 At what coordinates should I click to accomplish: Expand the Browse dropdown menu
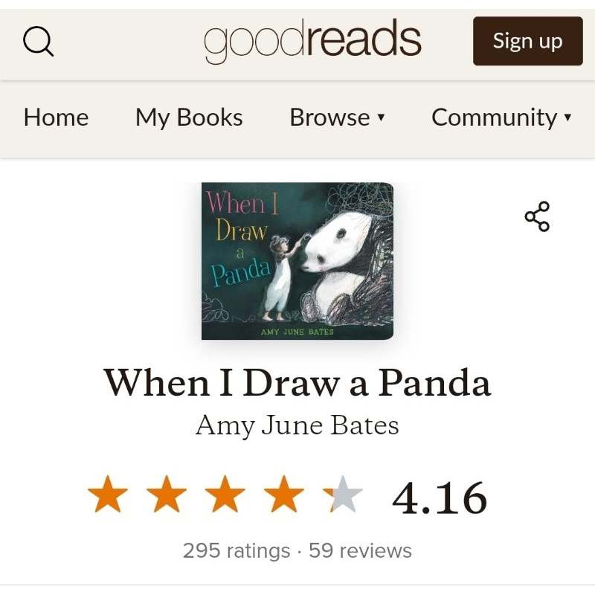click(337, 118)
